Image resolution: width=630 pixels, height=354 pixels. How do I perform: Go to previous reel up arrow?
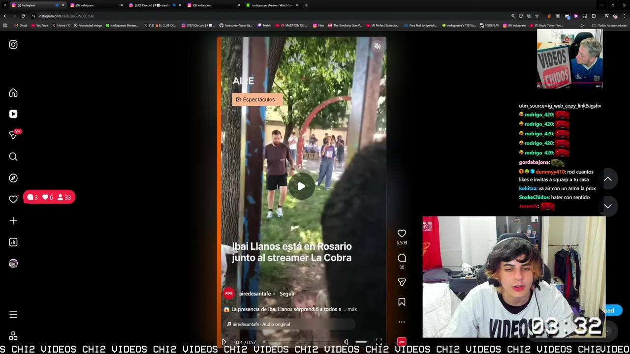click(x=608, y=179)
